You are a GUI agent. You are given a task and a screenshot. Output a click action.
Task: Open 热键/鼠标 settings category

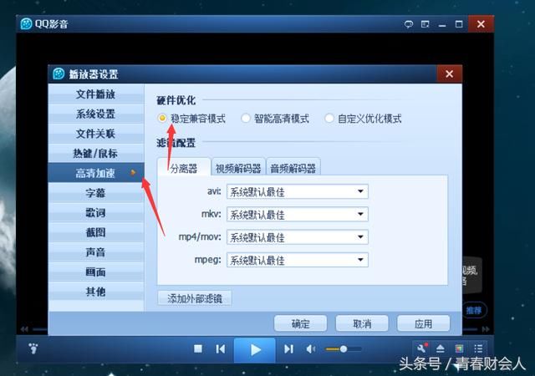95,153
